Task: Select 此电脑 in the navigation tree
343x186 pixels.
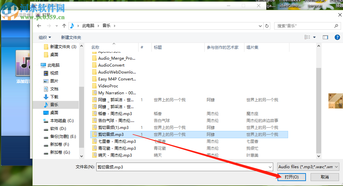Action: coord(50,65)
